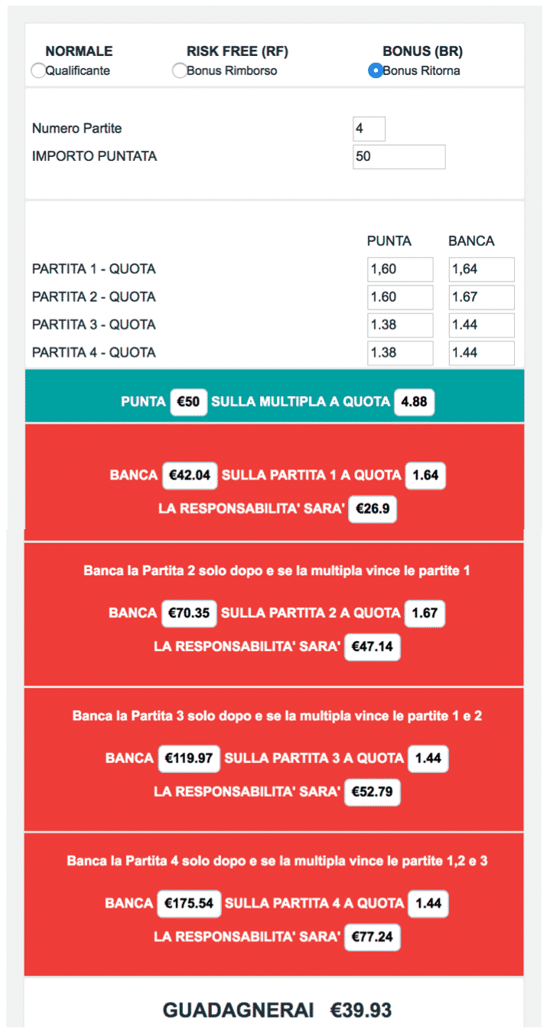Click Partita 2 PUNTA quota field
550x1028 pixels.
pyautogui.click(x=400, y=297)
